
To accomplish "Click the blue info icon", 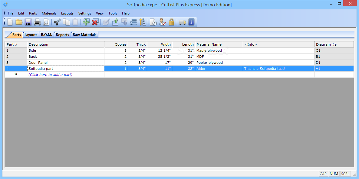I will click(191, 22).
